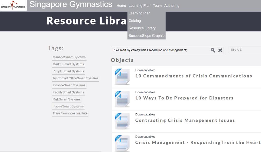Click the search magnifier icon
Screen dimensions: 261x152
(x=213, y=50)
